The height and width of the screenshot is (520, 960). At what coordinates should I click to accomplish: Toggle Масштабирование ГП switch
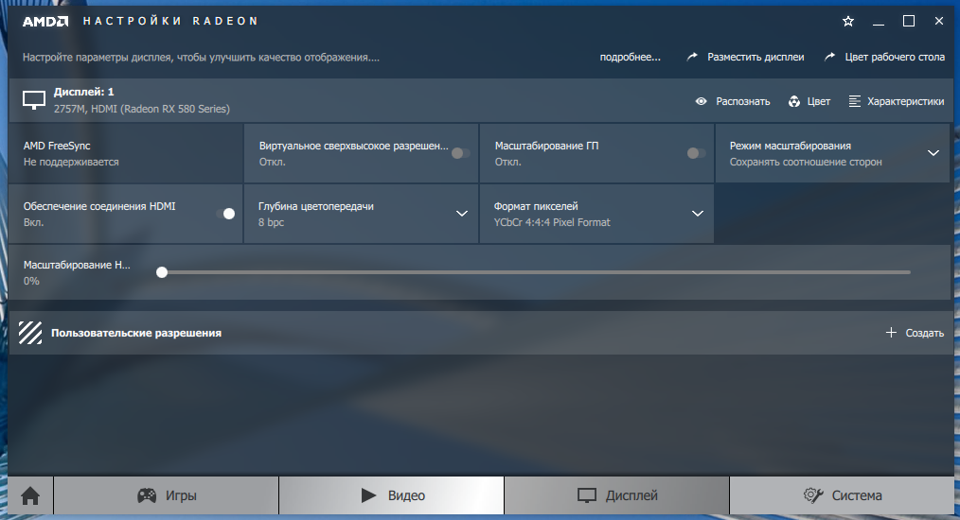click(x=696, y=153)
